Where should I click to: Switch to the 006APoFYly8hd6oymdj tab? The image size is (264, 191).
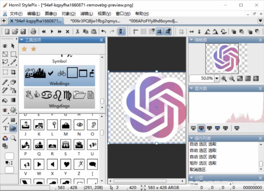coord(153,21)
